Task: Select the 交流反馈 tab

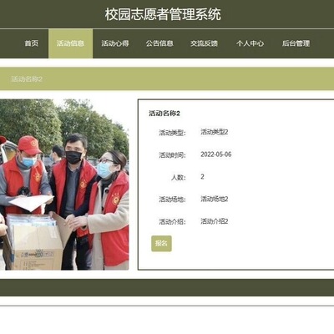Action: pos(204,43)
